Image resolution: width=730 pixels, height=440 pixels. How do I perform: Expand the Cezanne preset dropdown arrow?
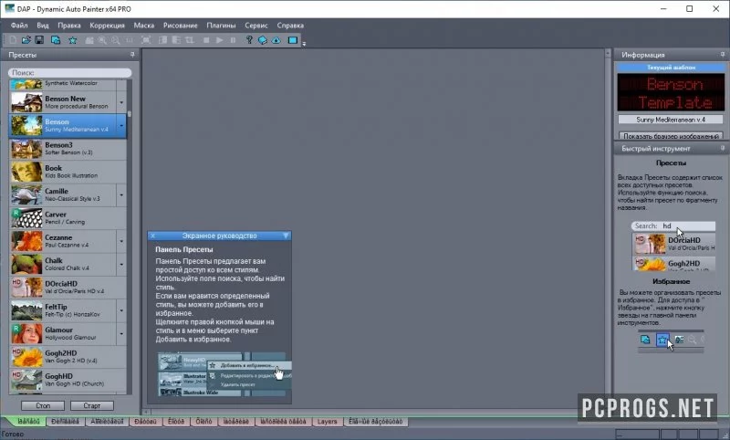coord(121,241)
